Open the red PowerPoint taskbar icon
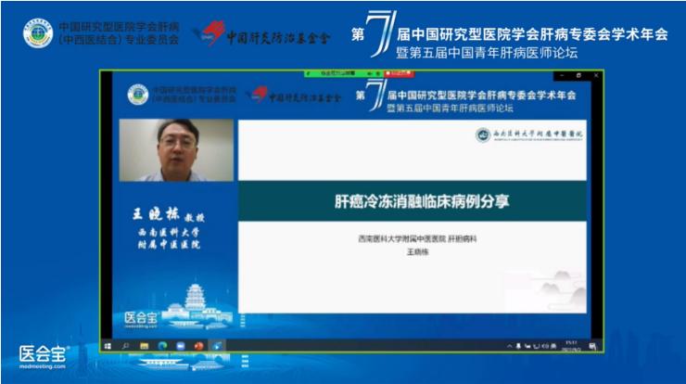686x384 pixels. point(198,345)
